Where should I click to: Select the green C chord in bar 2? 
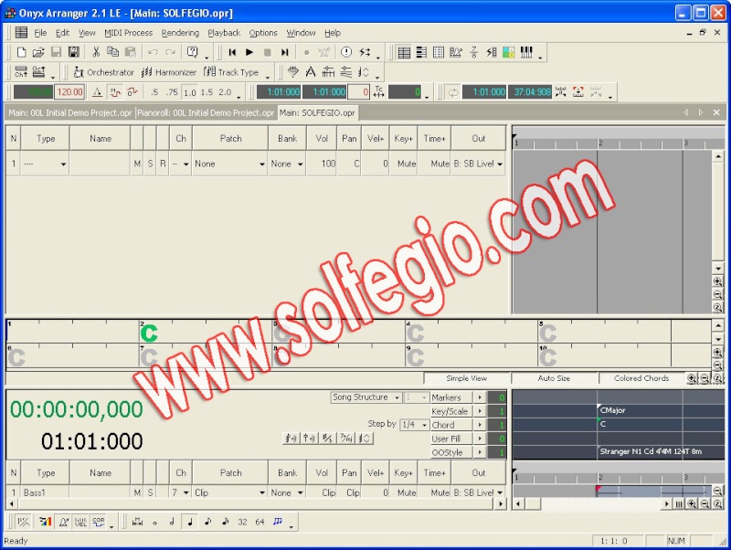(149, 333)
